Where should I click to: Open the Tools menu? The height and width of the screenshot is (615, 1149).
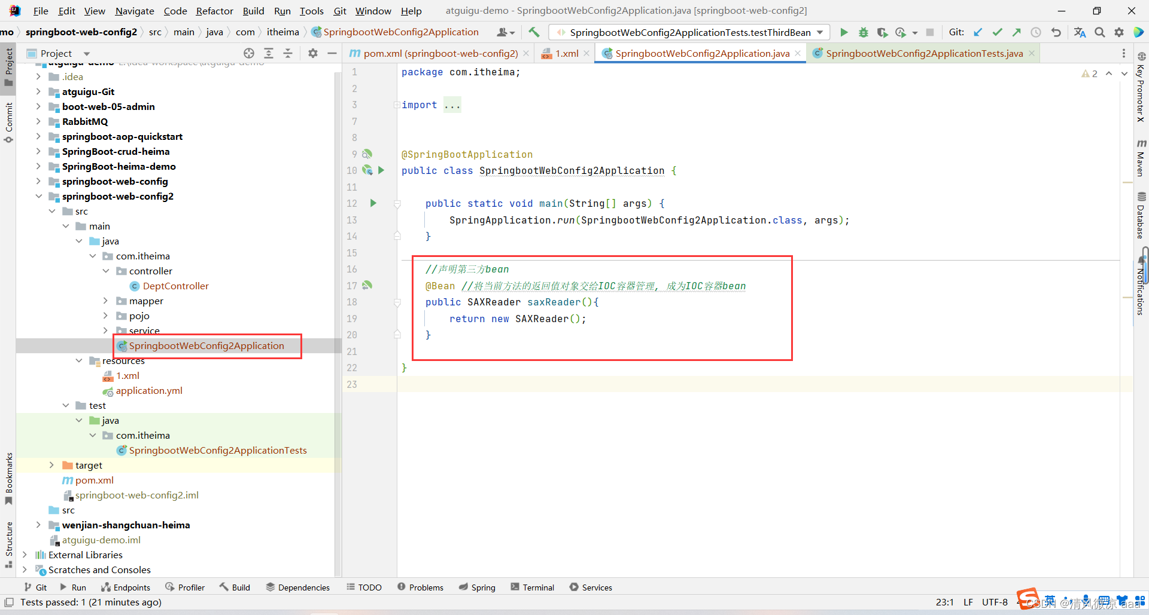311,11
